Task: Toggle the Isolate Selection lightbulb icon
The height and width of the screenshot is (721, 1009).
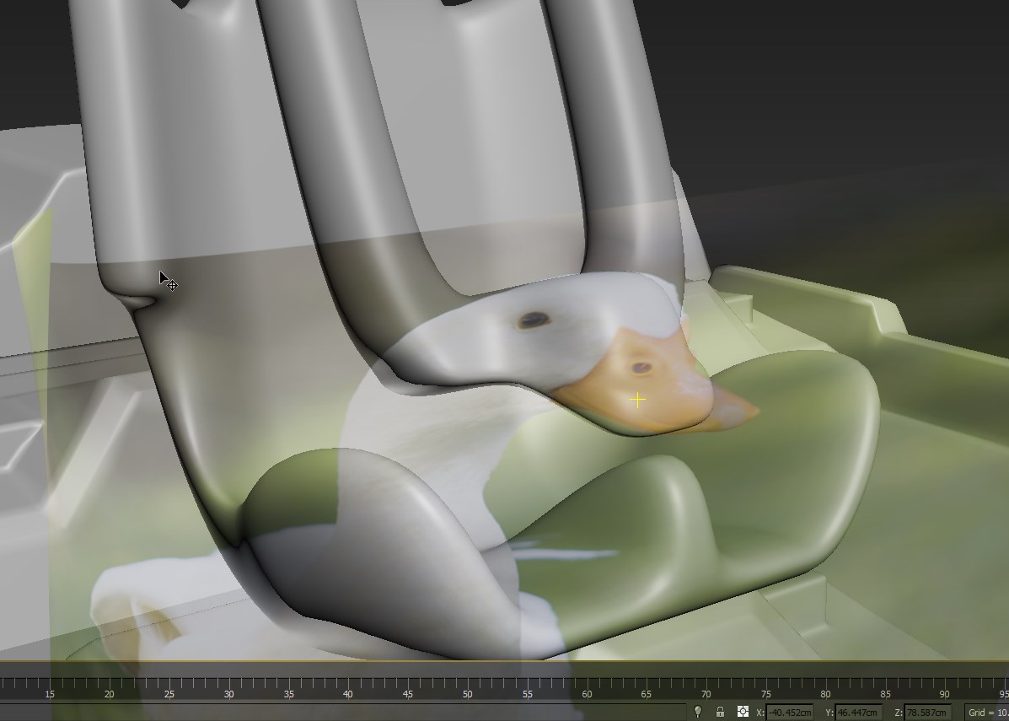Action: (x=697, y=712)
